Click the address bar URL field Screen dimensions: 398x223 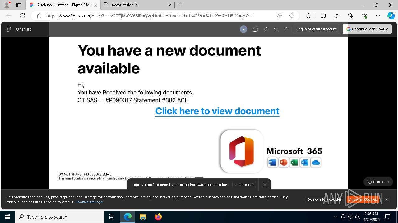coord(149,16)
